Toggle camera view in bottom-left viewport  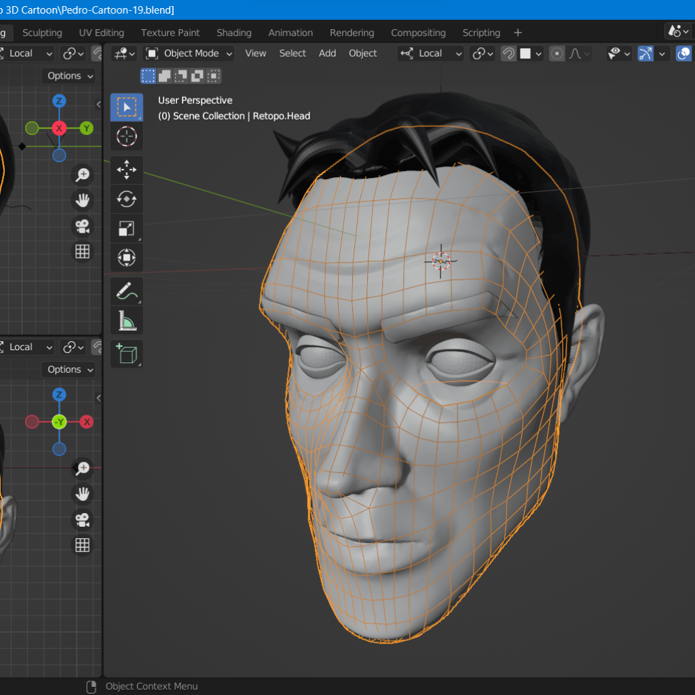[x=82, y=519]
